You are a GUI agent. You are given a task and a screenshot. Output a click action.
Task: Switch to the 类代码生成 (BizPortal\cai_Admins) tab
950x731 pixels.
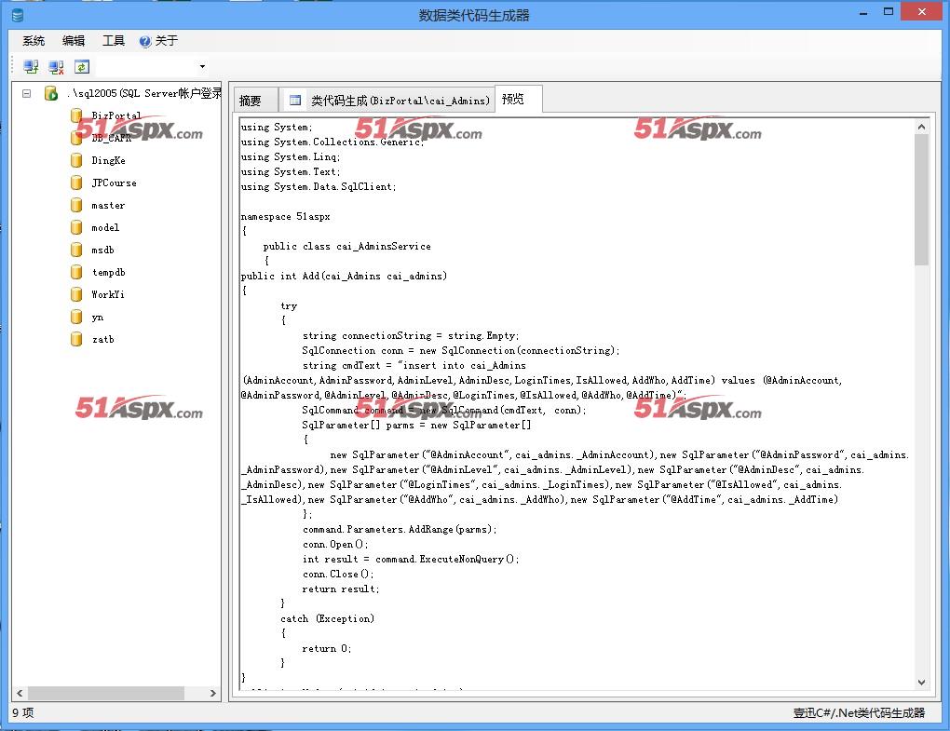[389, 100]
